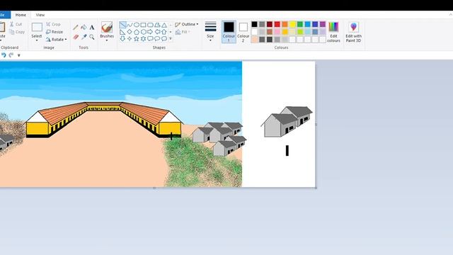This screenshot has width=453, height=255.
Task: Choose the Rounded rectangle shape
Action: click(x=150, y=25)
